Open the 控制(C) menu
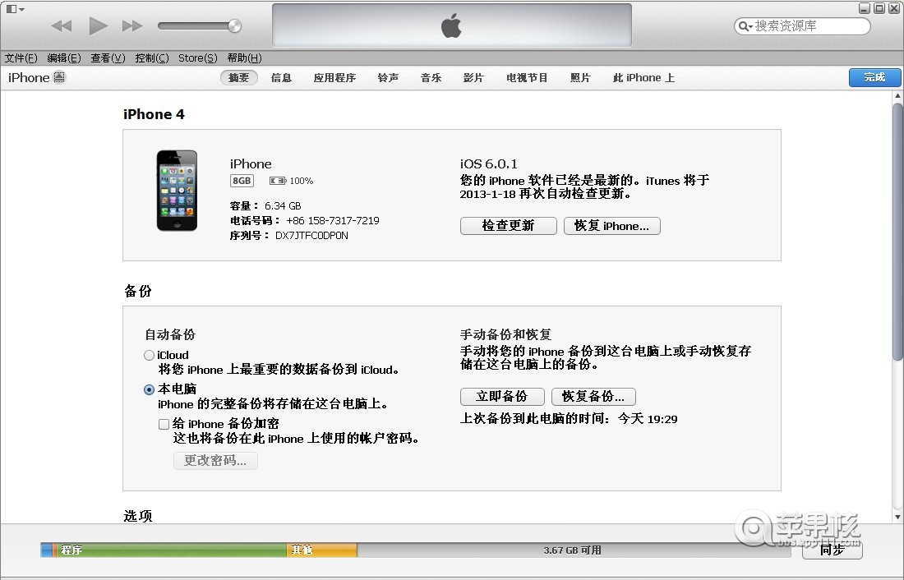This screenshot has height=580, width=904. [x=152, y=58]
